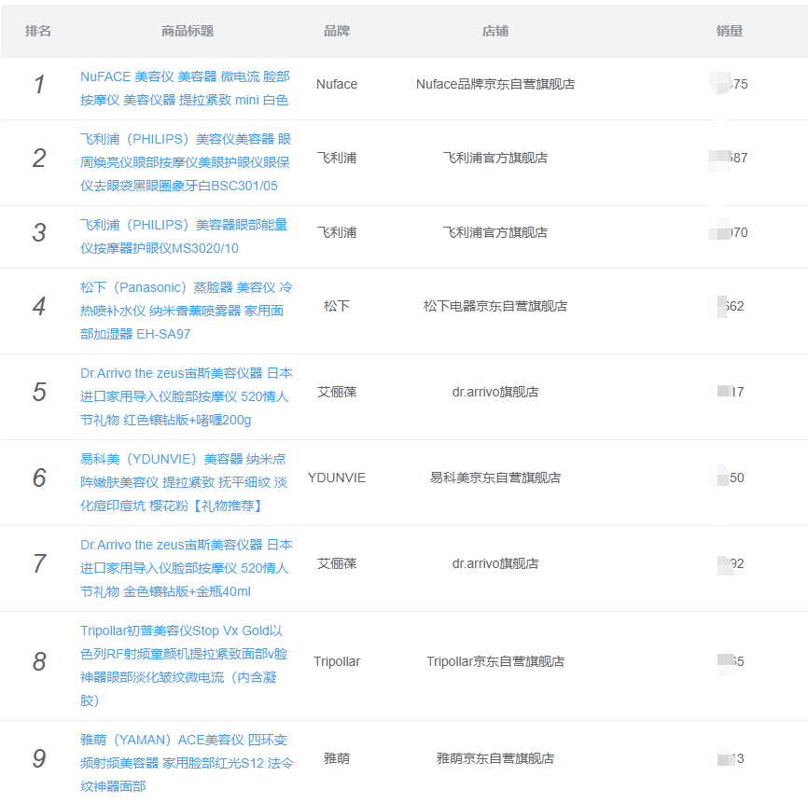Open the Dr.Arrivo 金色镶钻版 product link
This screenshot has height=804, width=808.
tap(186, 568)
